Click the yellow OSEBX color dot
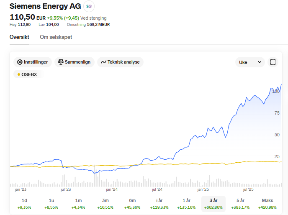288x215 pixels. (19, 74)
